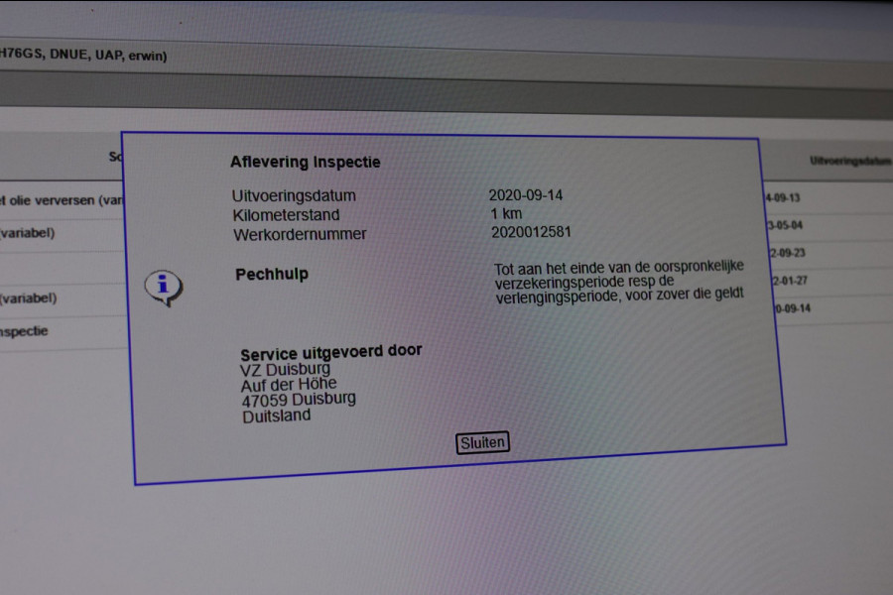Close the dialog with the Sluiten button
Screen dimensions: 893x595
click(x=482, y=442)
